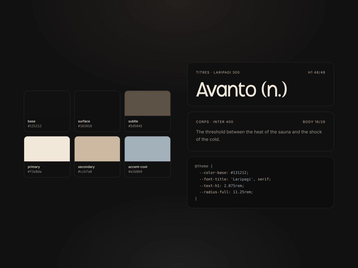Click the closing brace in the code block

pyautogui.click(x=196, y=199)
